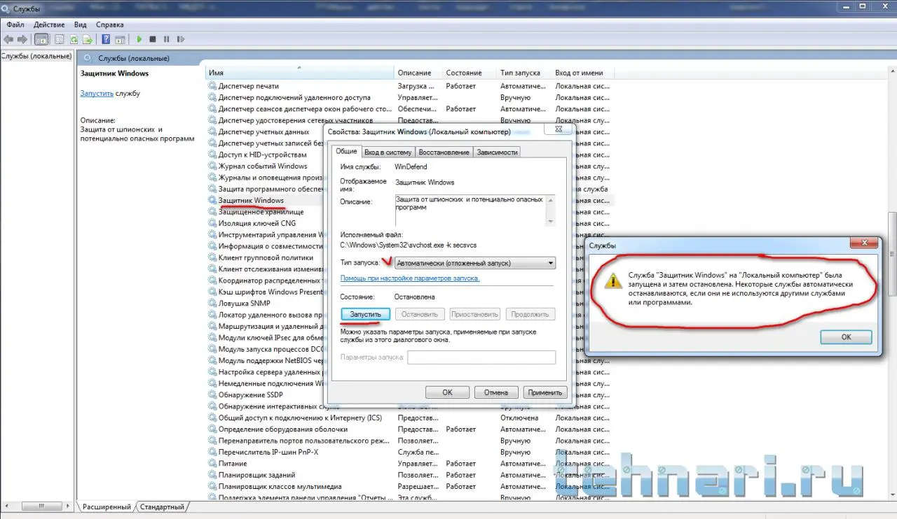The height and width of the screenshot is (519, 897).
Task: Open the Справка menu
Action: (109, 24)
